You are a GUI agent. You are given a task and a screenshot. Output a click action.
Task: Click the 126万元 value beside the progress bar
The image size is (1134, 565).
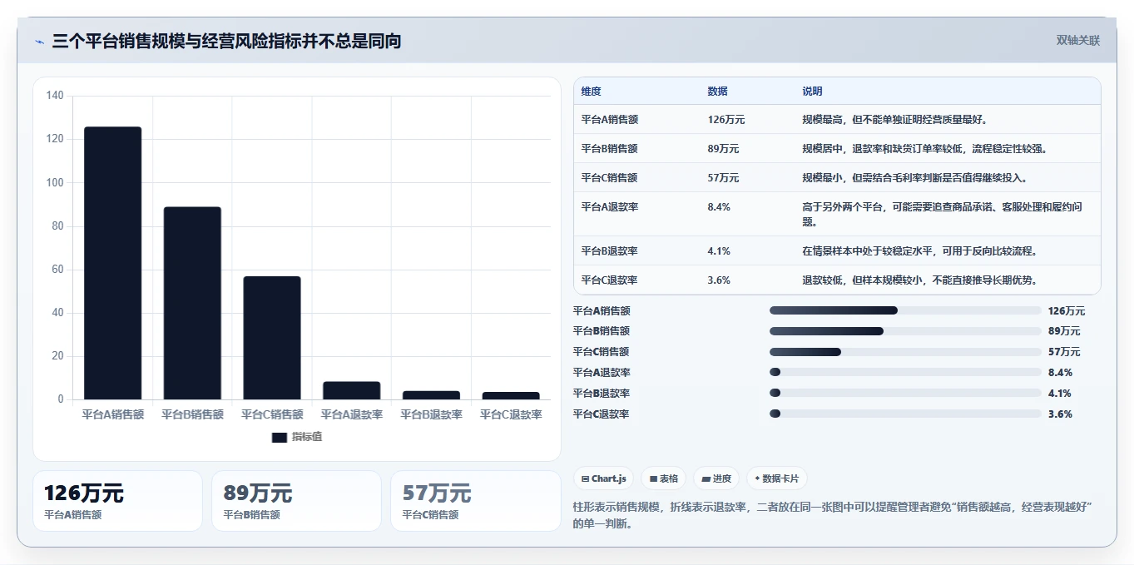(1067, 310)
